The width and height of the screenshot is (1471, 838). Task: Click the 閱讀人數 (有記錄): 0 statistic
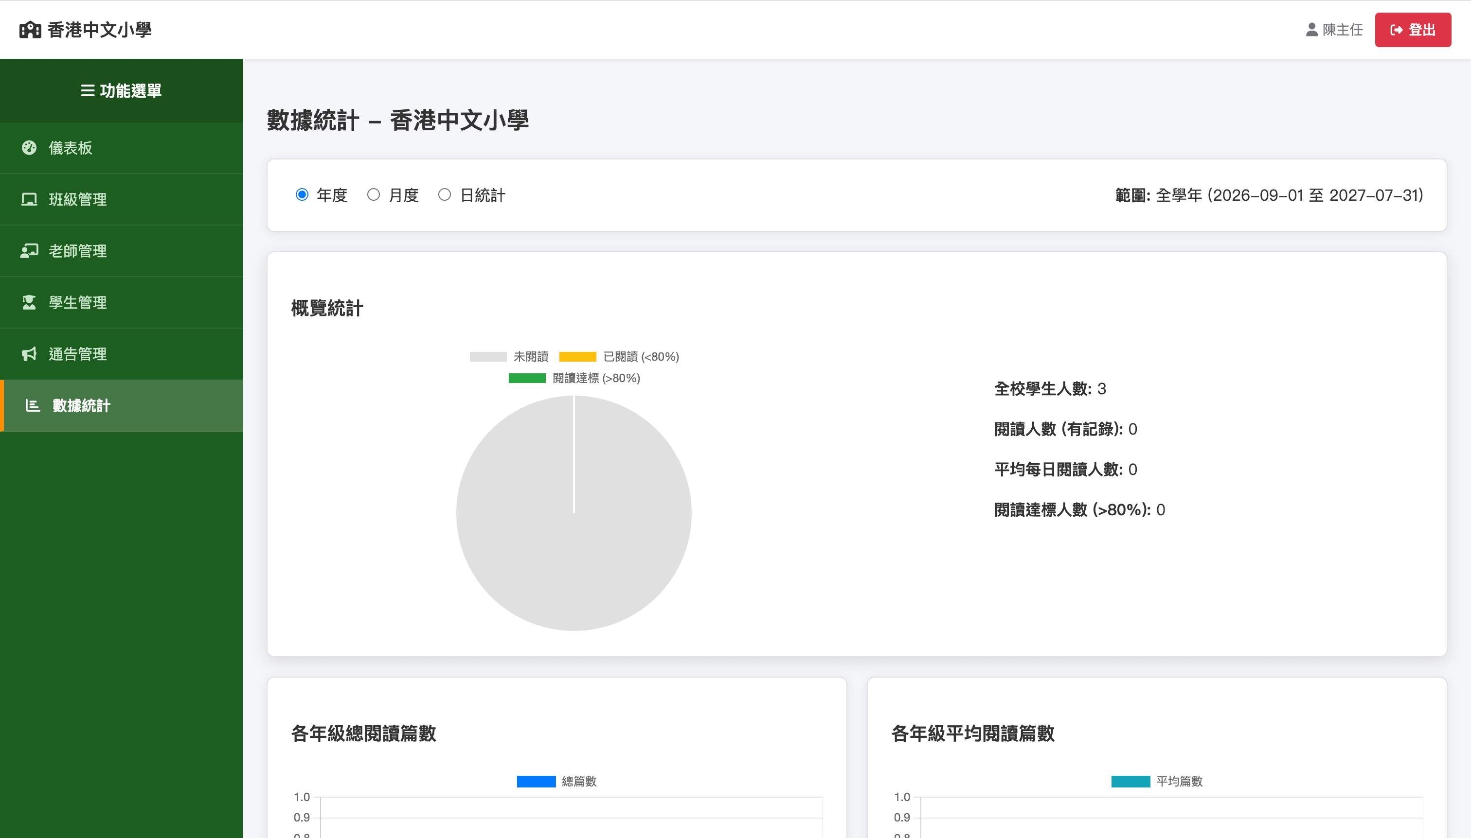tap(1065, 429)
